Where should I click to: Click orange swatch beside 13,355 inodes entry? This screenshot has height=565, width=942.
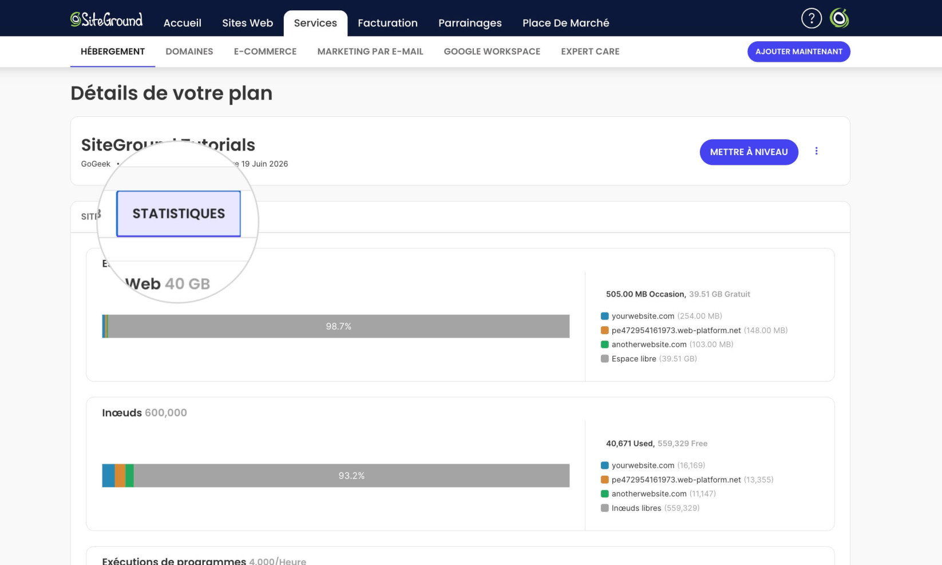click(x=604, y=480)
